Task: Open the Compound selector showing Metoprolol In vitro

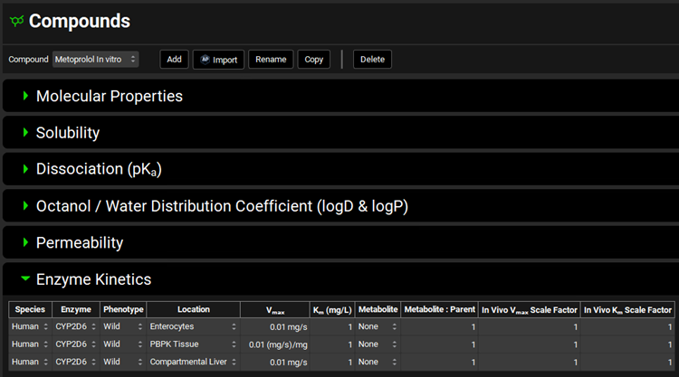Action: 95,60
